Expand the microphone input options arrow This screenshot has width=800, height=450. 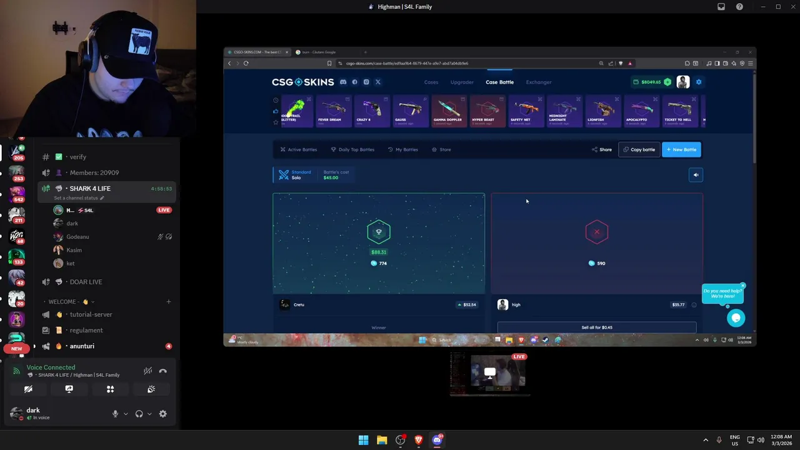tap(126, 414)
